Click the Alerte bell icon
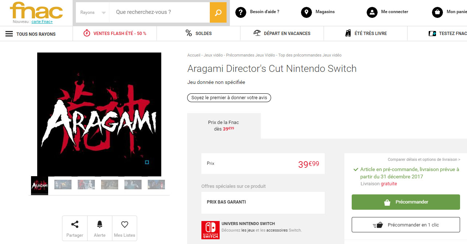 [100, 225]
